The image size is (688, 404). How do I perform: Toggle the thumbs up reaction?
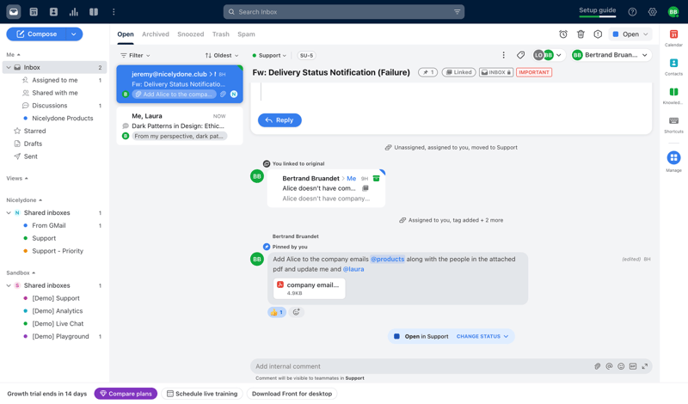coord(276,312)
